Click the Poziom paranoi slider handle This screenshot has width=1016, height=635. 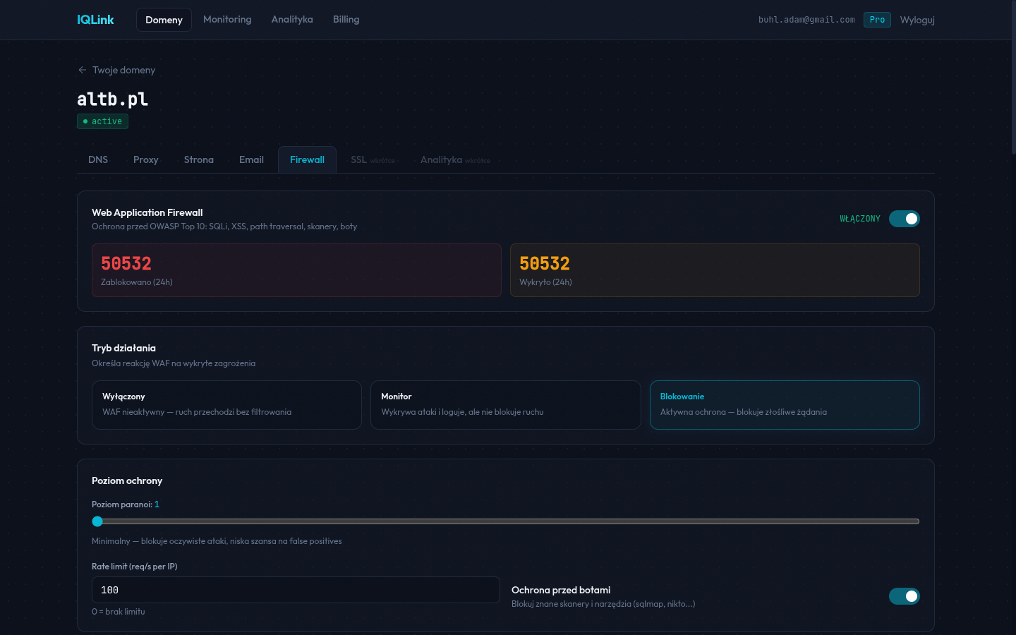[97, 521]
